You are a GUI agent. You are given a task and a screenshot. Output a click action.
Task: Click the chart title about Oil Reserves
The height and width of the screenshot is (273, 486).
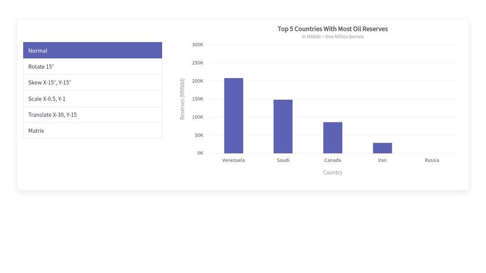pos(332,29)
